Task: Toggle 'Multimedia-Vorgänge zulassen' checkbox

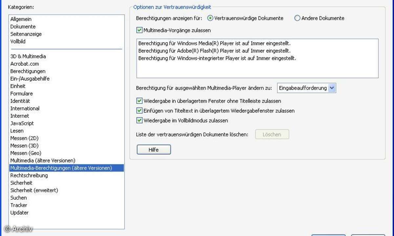Action: click(139, 30)
